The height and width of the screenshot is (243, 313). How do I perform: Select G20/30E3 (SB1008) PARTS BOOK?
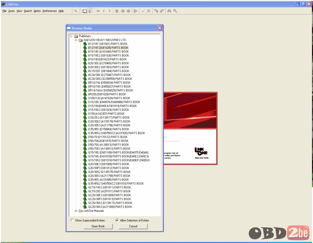pyautogui.click(x=109, y=164)
